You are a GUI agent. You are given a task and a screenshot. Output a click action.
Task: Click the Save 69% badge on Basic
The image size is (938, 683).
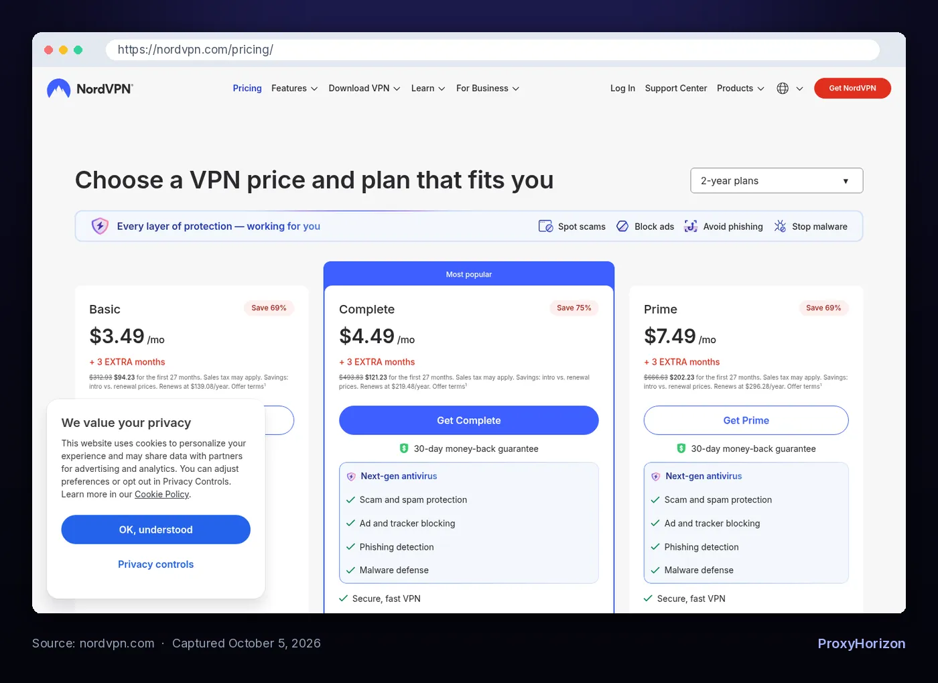[x=269, y=308]
